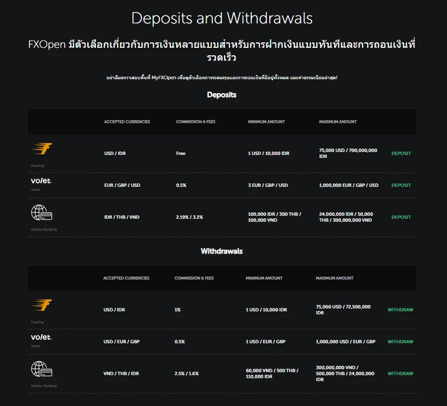447x406 pixels.
Task: Open the DEPOSIT link for Online Banking
Action: click(401, 217)
